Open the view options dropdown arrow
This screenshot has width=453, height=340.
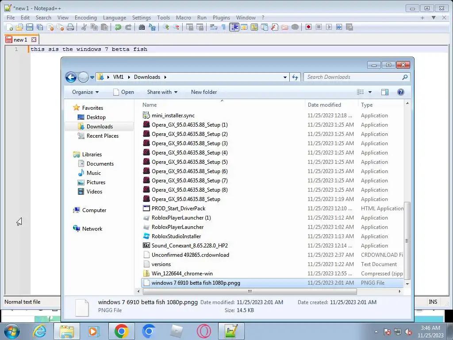click(x=370, y=92)
